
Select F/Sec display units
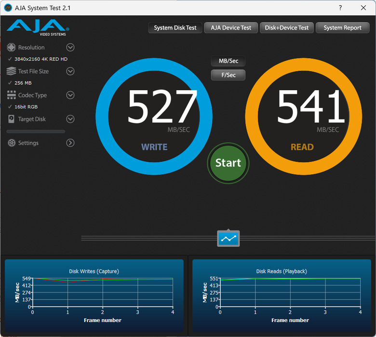tap(228, 75)
